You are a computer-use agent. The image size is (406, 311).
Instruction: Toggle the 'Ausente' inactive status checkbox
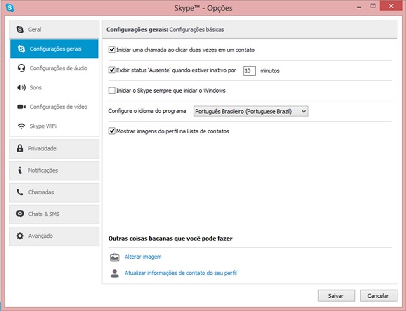[112, 70]
